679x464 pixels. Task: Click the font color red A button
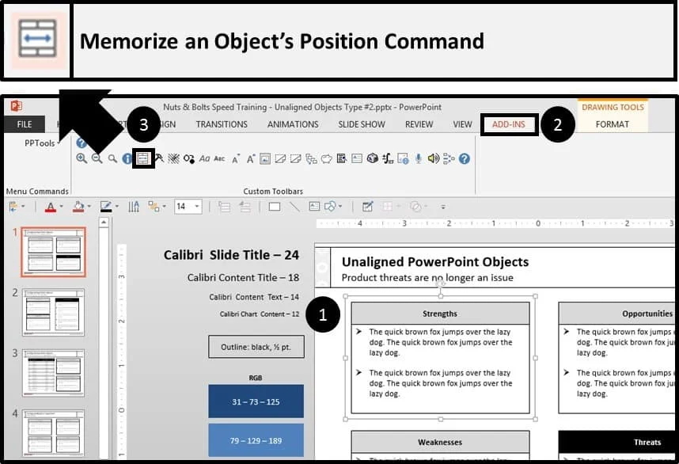pyautogui.click(x=51, y=207)
